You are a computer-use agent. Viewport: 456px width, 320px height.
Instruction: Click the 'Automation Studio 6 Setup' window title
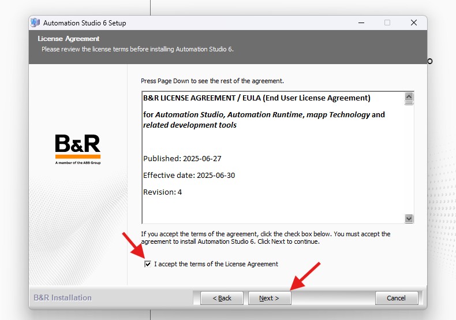point(85,23)
